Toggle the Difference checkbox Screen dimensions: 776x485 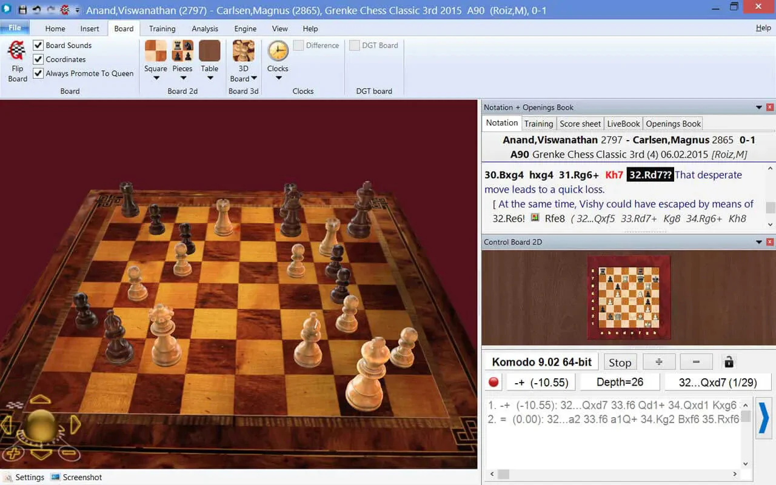point(298,45)
